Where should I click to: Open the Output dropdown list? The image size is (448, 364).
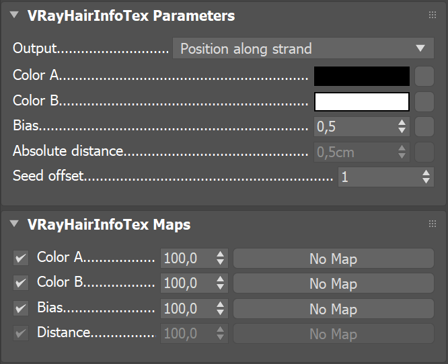[303, 48]
